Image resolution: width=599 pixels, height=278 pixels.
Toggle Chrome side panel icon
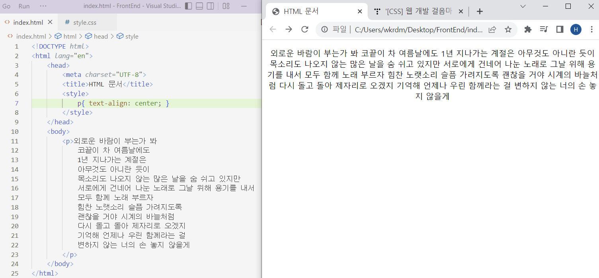pyautogui.click(x=560, y=29)
